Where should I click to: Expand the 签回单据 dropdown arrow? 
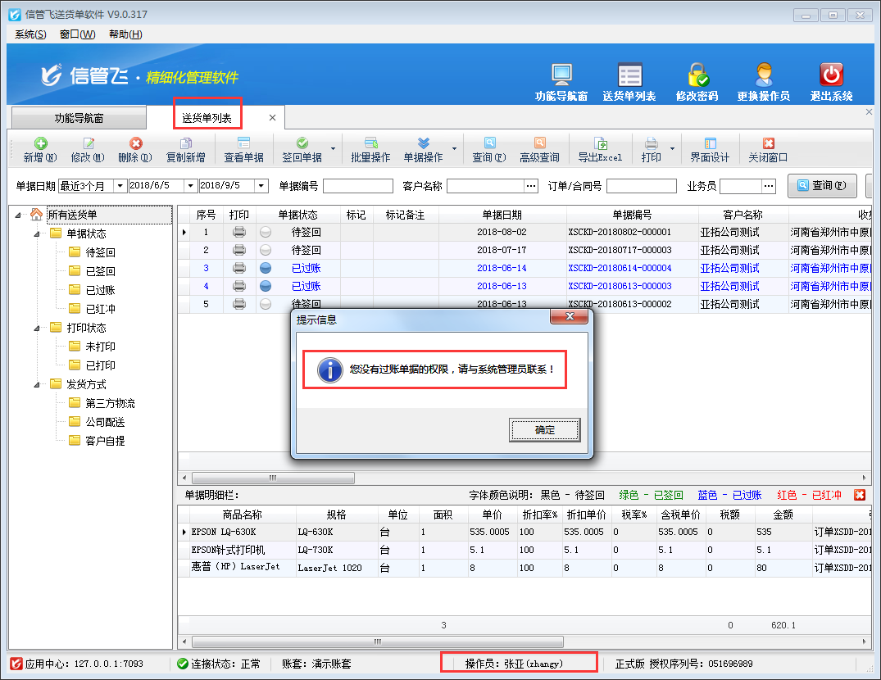[333, 149]
